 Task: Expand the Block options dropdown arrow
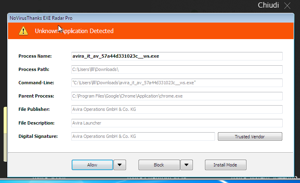[x=186, y=165]
